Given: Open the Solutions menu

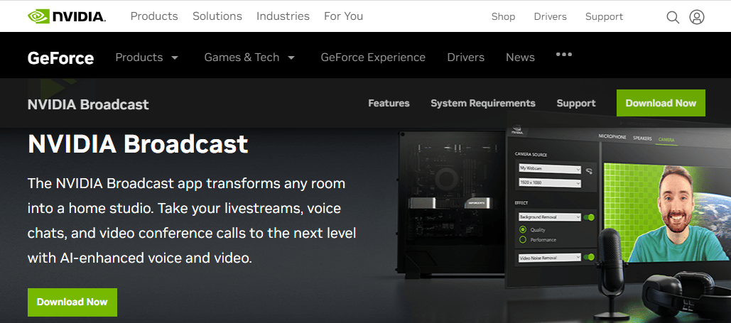Looking at the screenshot, I should [x=217, y=16].
